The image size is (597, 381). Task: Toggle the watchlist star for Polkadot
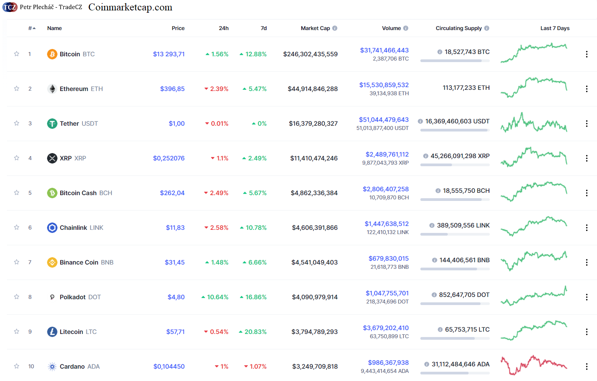coord(17,297)
